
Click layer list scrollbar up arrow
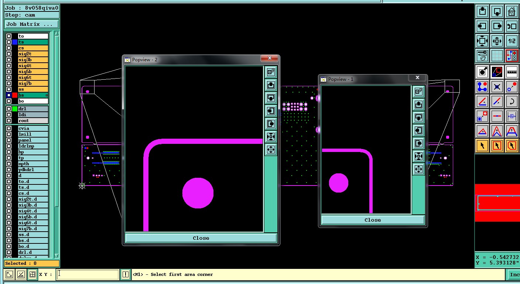pos(57,34)
